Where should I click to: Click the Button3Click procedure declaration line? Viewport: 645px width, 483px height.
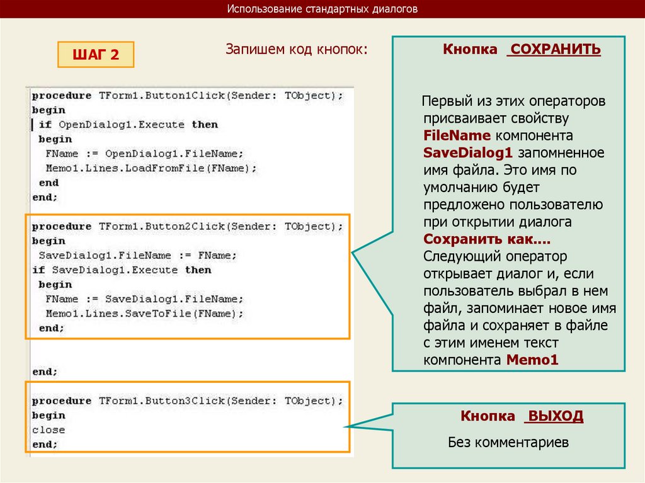click(x=187, y=401)
